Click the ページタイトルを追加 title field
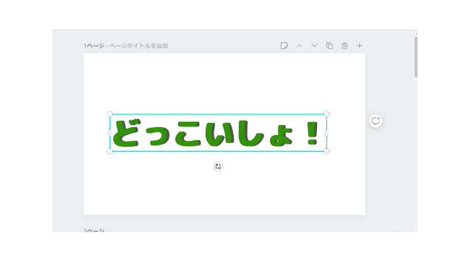The height and width of the screenshot is (258, 450). [x=138, y=46]
